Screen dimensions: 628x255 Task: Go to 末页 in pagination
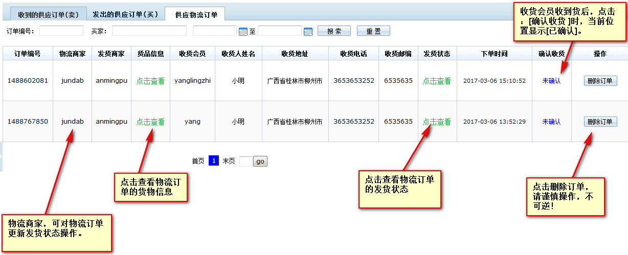coord(229,161)
